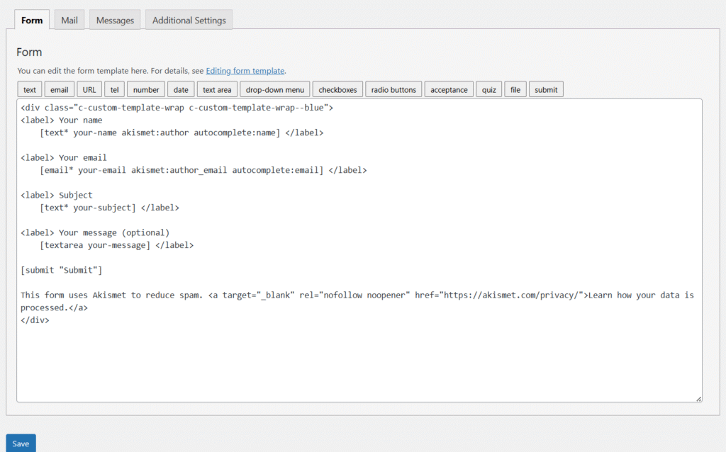726x452 pixels.
Task: Click the blue Save button
Action: 21,443
